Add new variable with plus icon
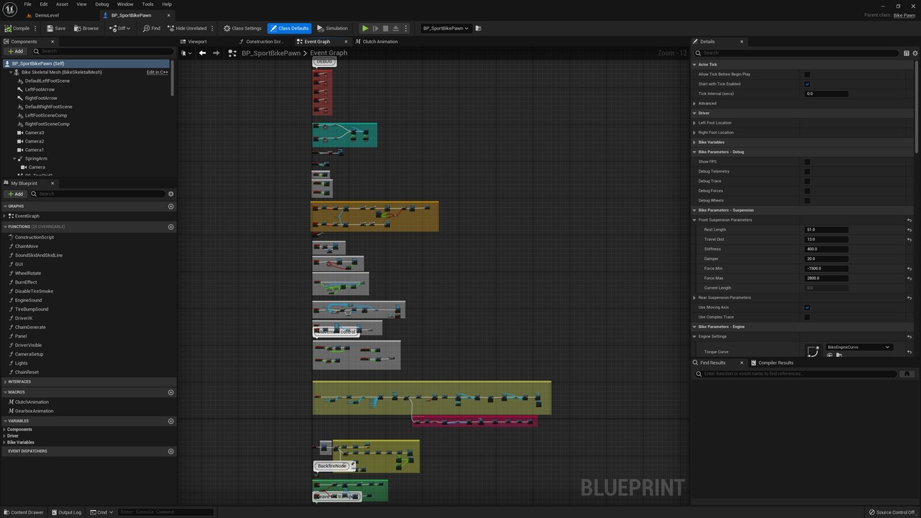Viewport: 921px width, 518px height. tap(171, 421)
